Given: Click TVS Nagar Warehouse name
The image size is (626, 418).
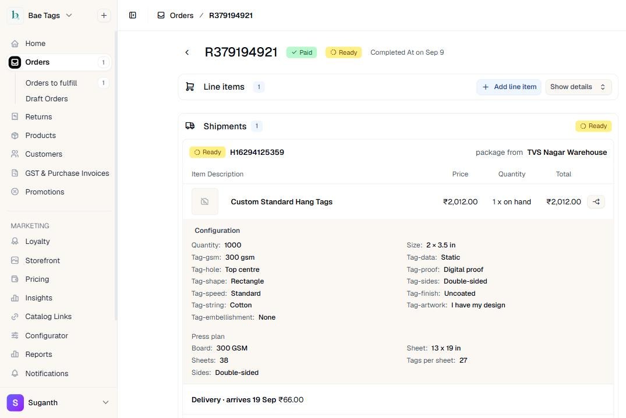Looking at the screenshot, I should [x=567, y=152].
